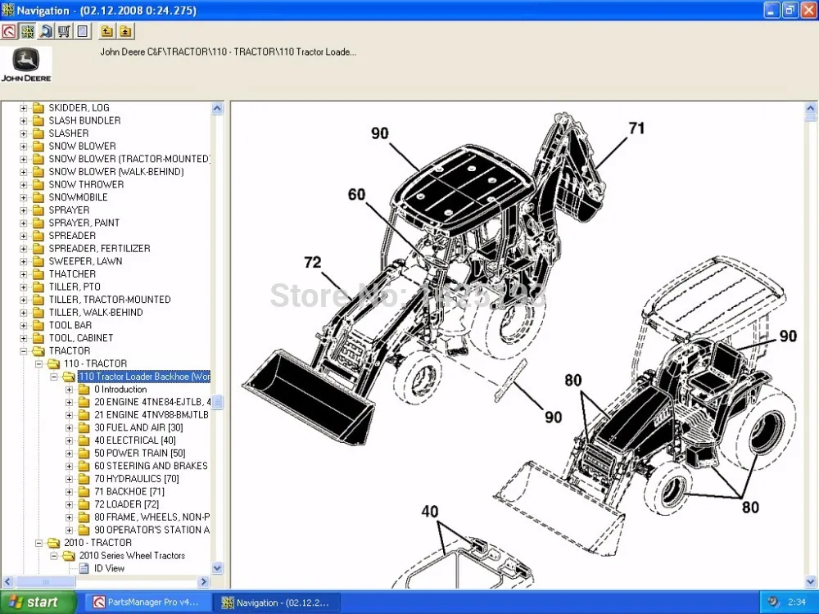Click the TRACTOR open folder icon

click(x=38, y=351)
